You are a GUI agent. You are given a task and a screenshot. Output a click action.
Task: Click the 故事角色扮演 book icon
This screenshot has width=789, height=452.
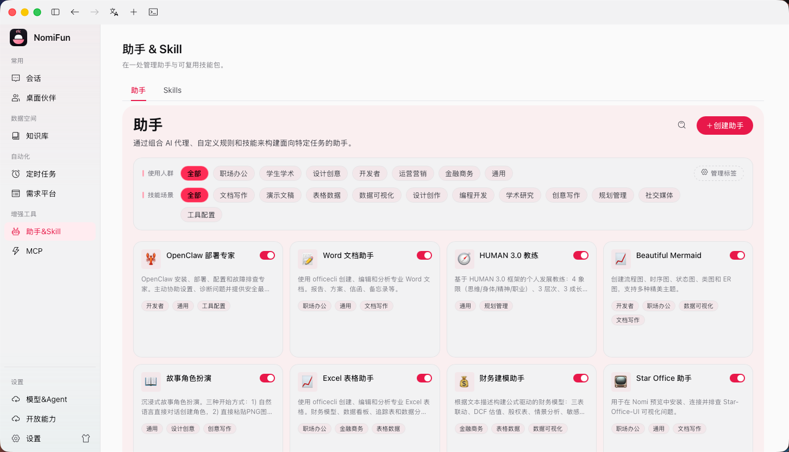point(151,382)
